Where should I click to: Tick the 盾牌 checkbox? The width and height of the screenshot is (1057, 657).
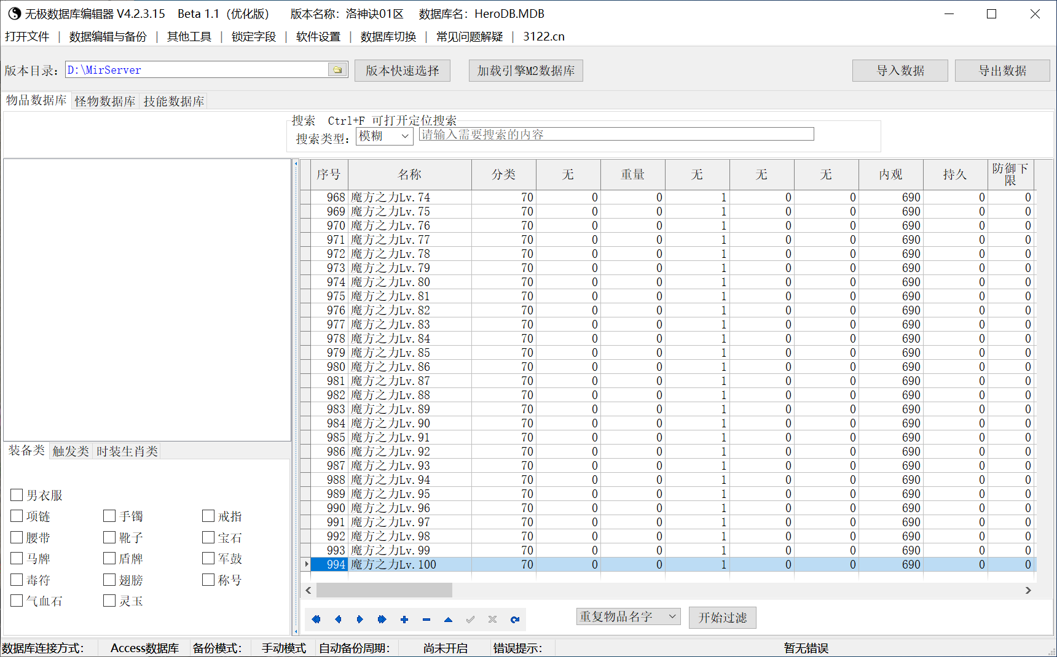(109, 559)
